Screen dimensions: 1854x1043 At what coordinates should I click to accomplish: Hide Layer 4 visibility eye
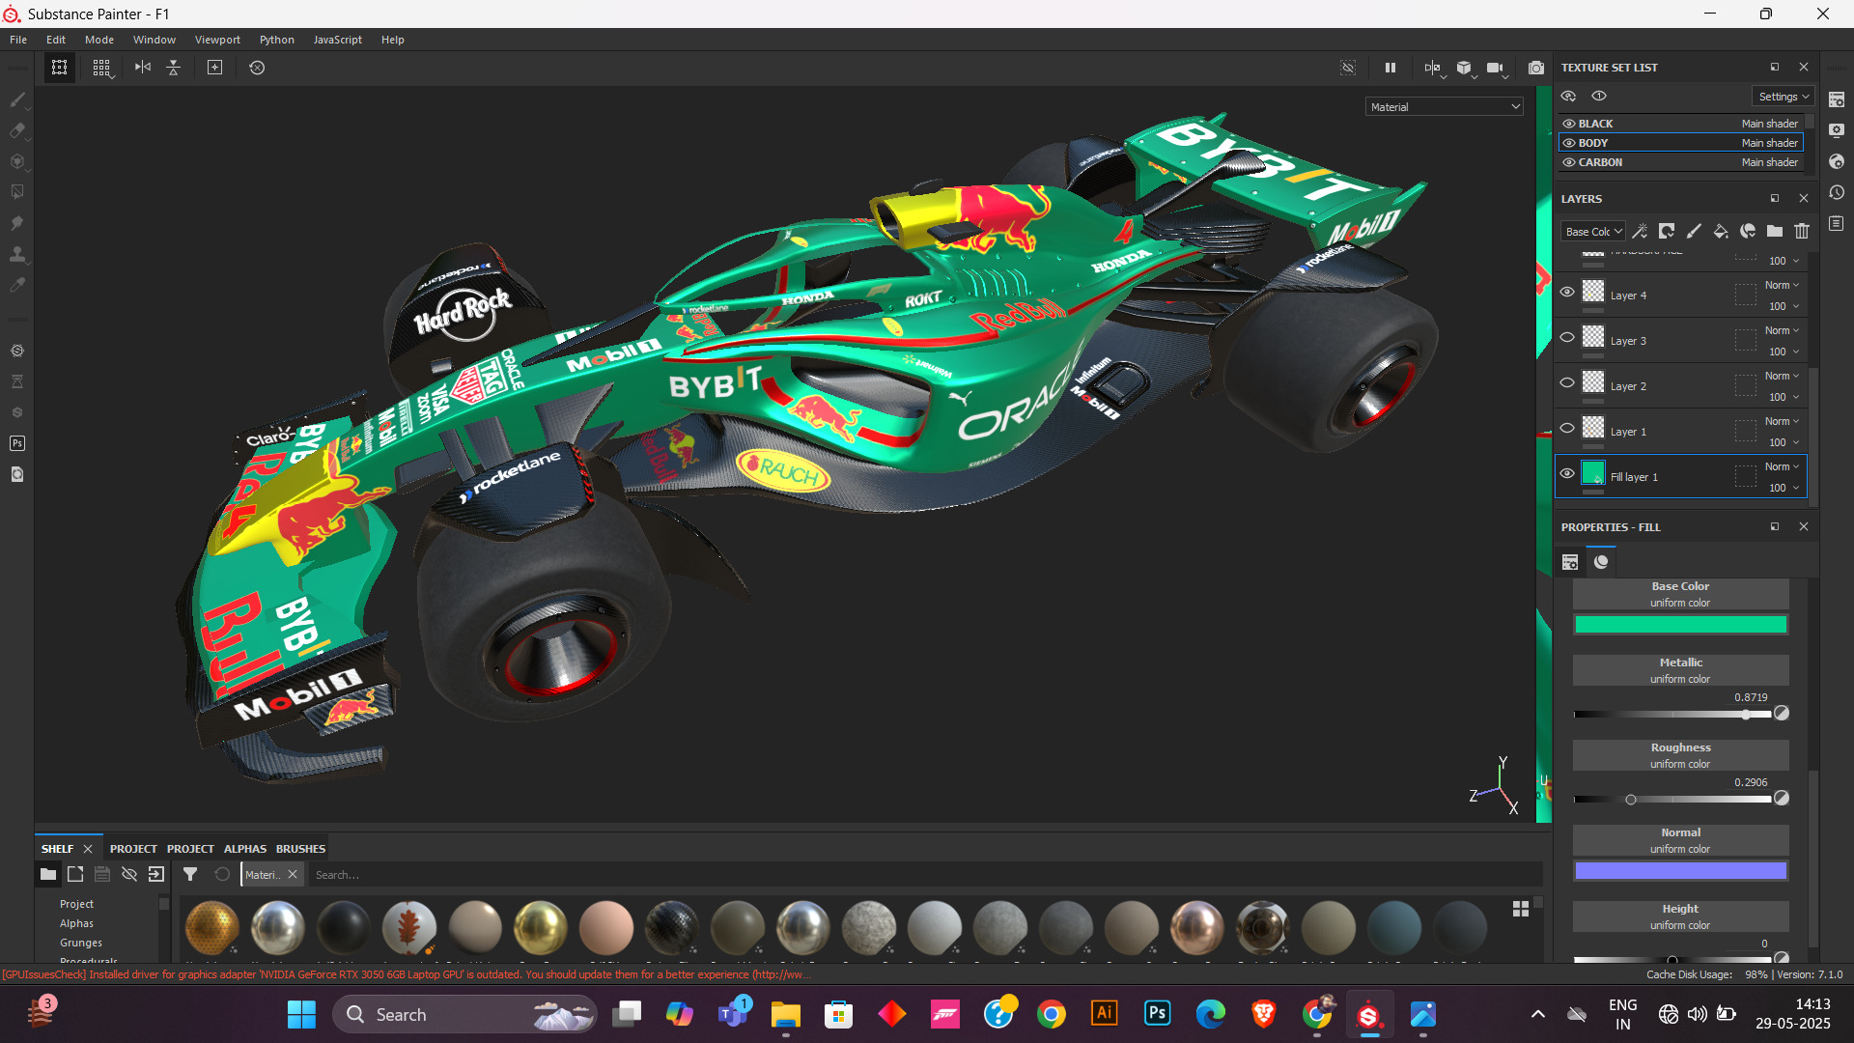coord(1567,292)
